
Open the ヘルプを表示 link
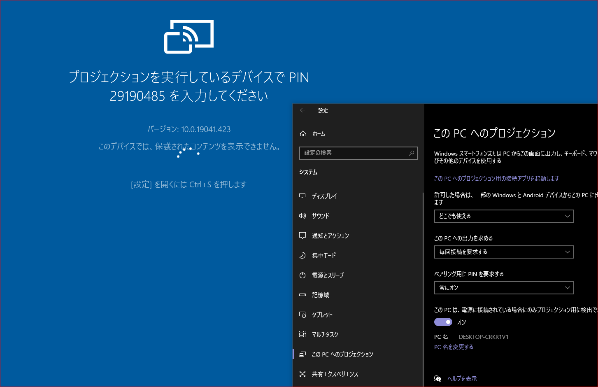pos(462,379)
